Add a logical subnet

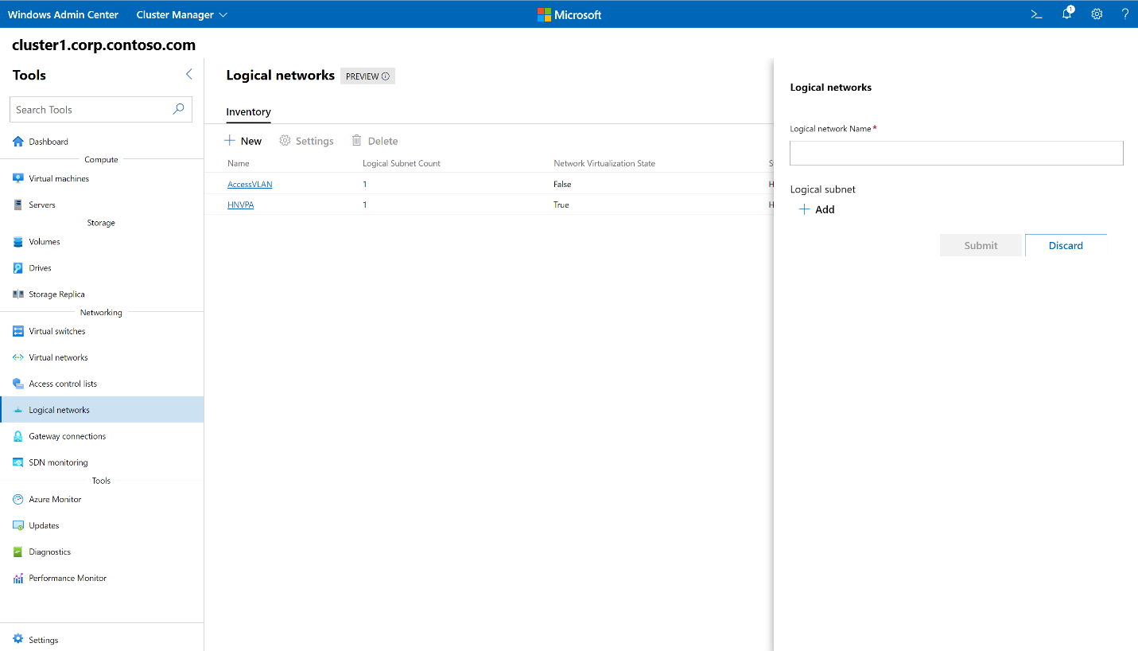817,209
